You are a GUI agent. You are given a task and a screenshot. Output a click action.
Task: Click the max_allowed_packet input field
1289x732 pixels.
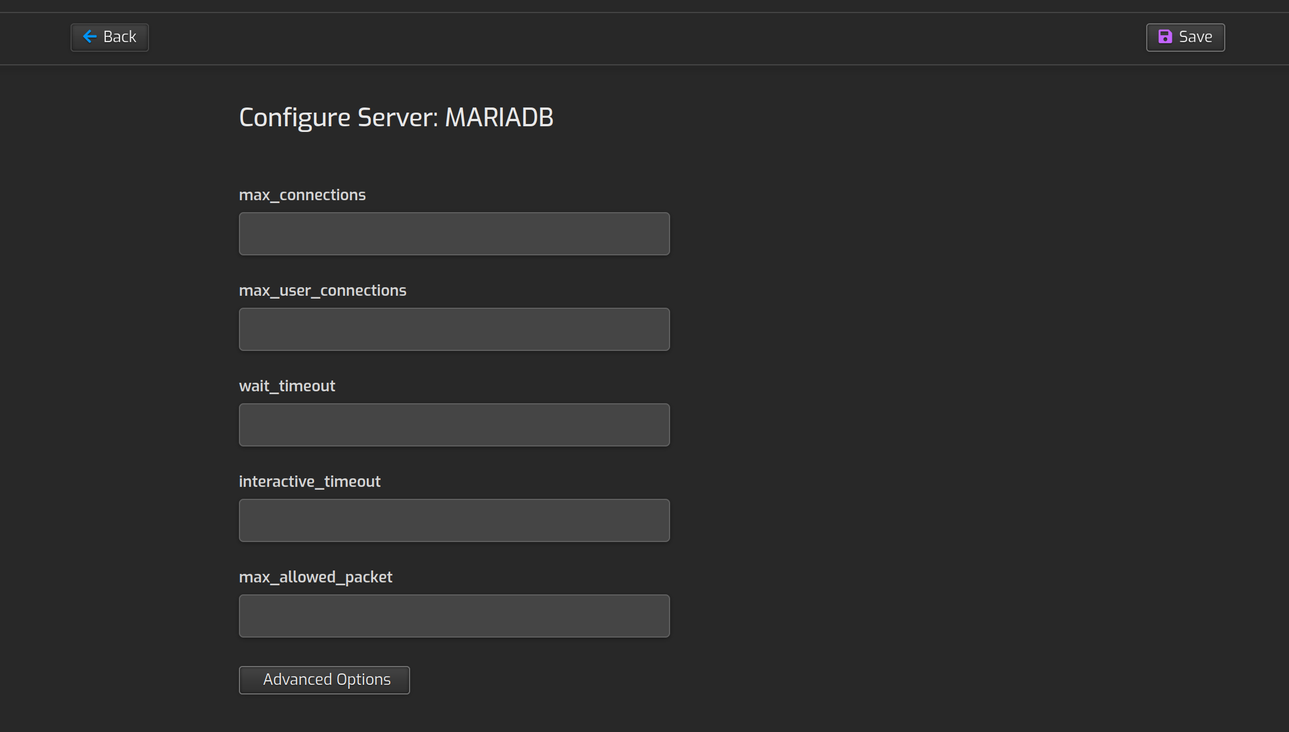(x=454, y=615)
